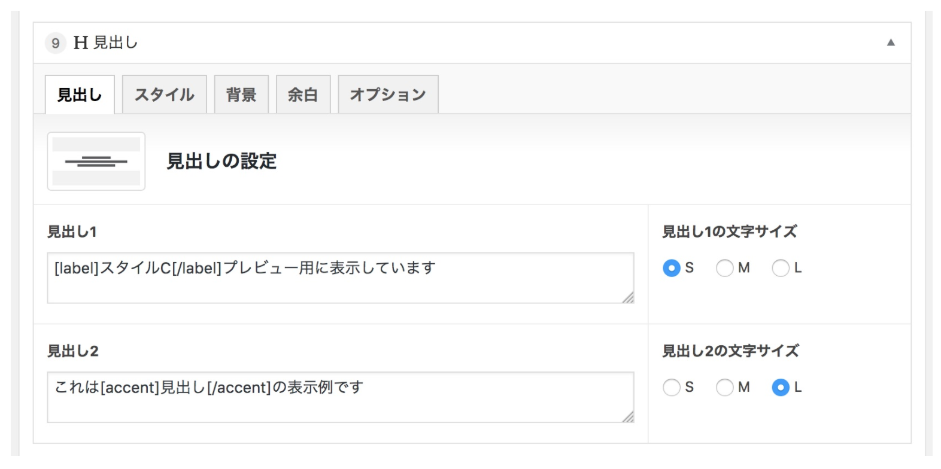The height and width of the screenshot is (469, 941).
Task: Select the 余白 tab
Action: coord(303,95)
